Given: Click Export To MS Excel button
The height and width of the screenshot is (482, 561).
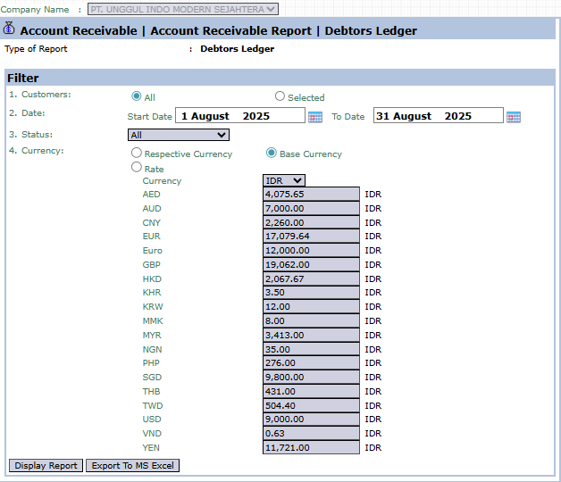Looking at the screenshot, I should [132, 465].
